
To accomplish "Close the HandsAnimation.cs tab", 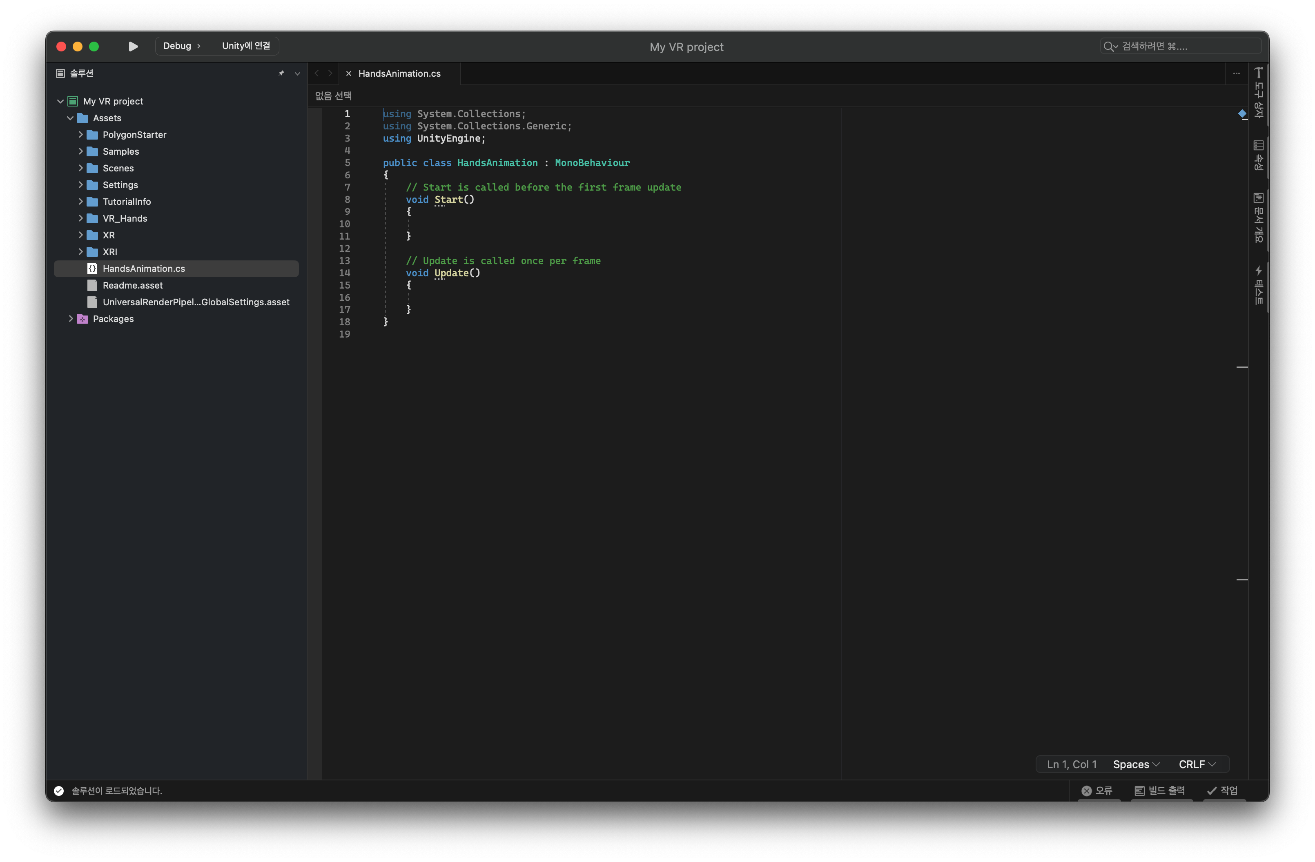I will pos(349,73).
